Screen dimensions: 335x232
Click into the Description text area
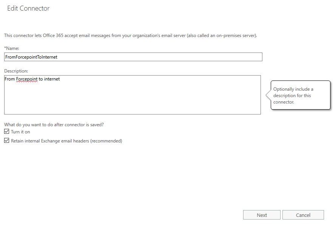(132, 95)
